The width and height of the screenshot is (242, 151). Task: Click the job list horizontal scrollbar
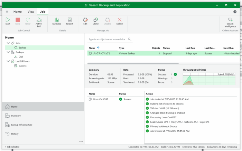point(133,63)
